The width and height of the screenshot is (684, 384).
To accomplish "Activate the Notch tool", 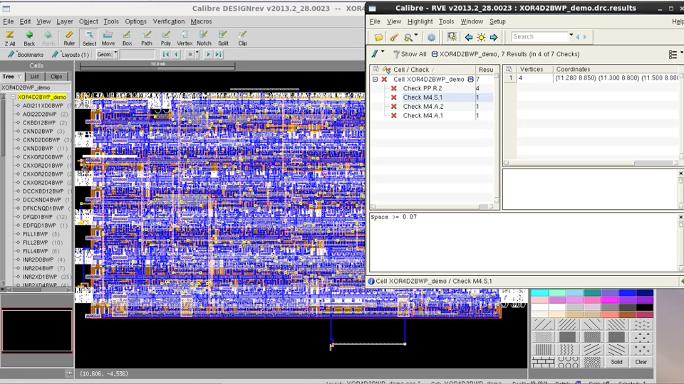I will click(204, 38).
